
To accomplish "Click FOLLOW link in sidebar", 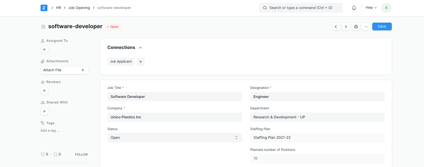I will 81,154.
